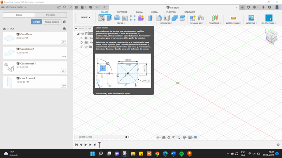
Task: Refresh the data panel
Action: click(x=59, y=7)
